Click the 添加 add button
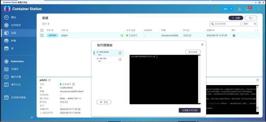Viewport: 266px width, 122px height. point(104,102)
